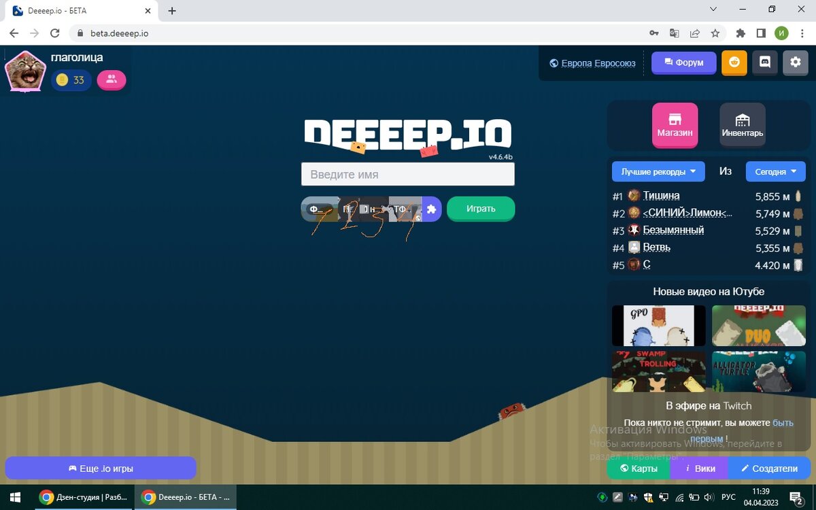
Task: Click the Играть play button
Action: [481, 209]
